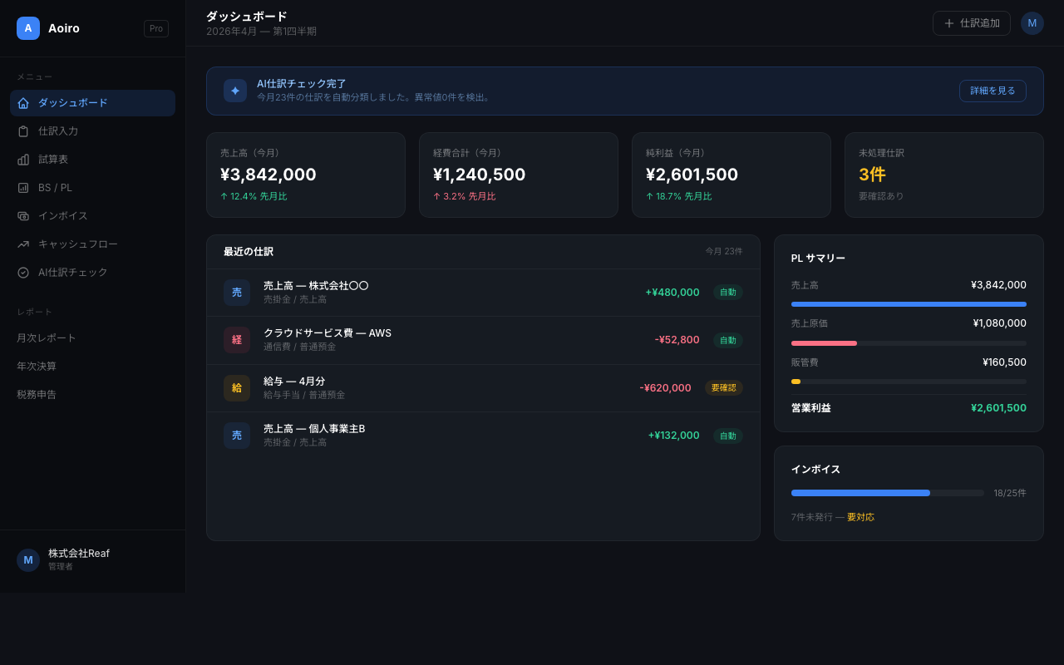The height and width of the screenshot is (665, 1064).
Task: Click the sparkle icon in AI banner
Action: tap(235, 91)
